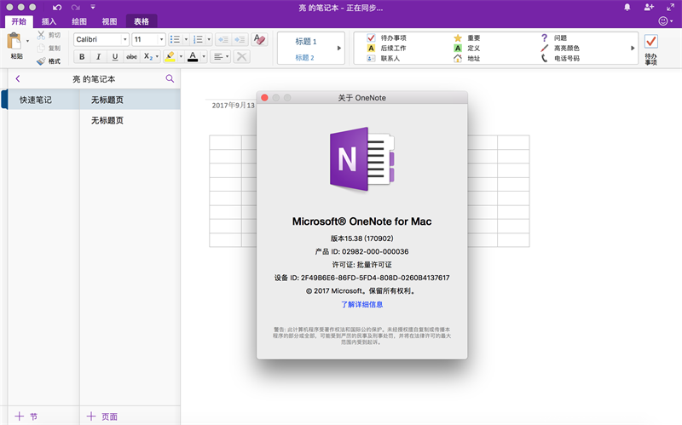The width and height of the screenshot is (682, 425).
Task: Switch to the 视图 tab
Action: [x=109, y=21]
